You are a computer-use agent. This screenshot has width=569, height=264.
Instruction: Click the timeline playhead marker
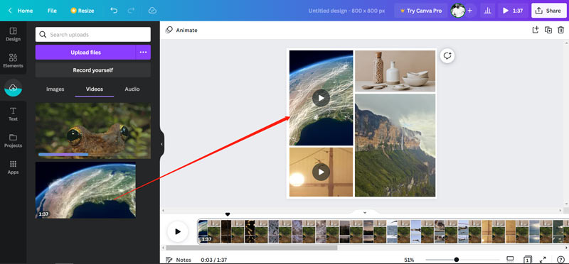228,215
